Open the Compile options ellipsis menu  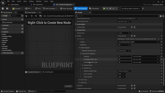tap(22, 9)
